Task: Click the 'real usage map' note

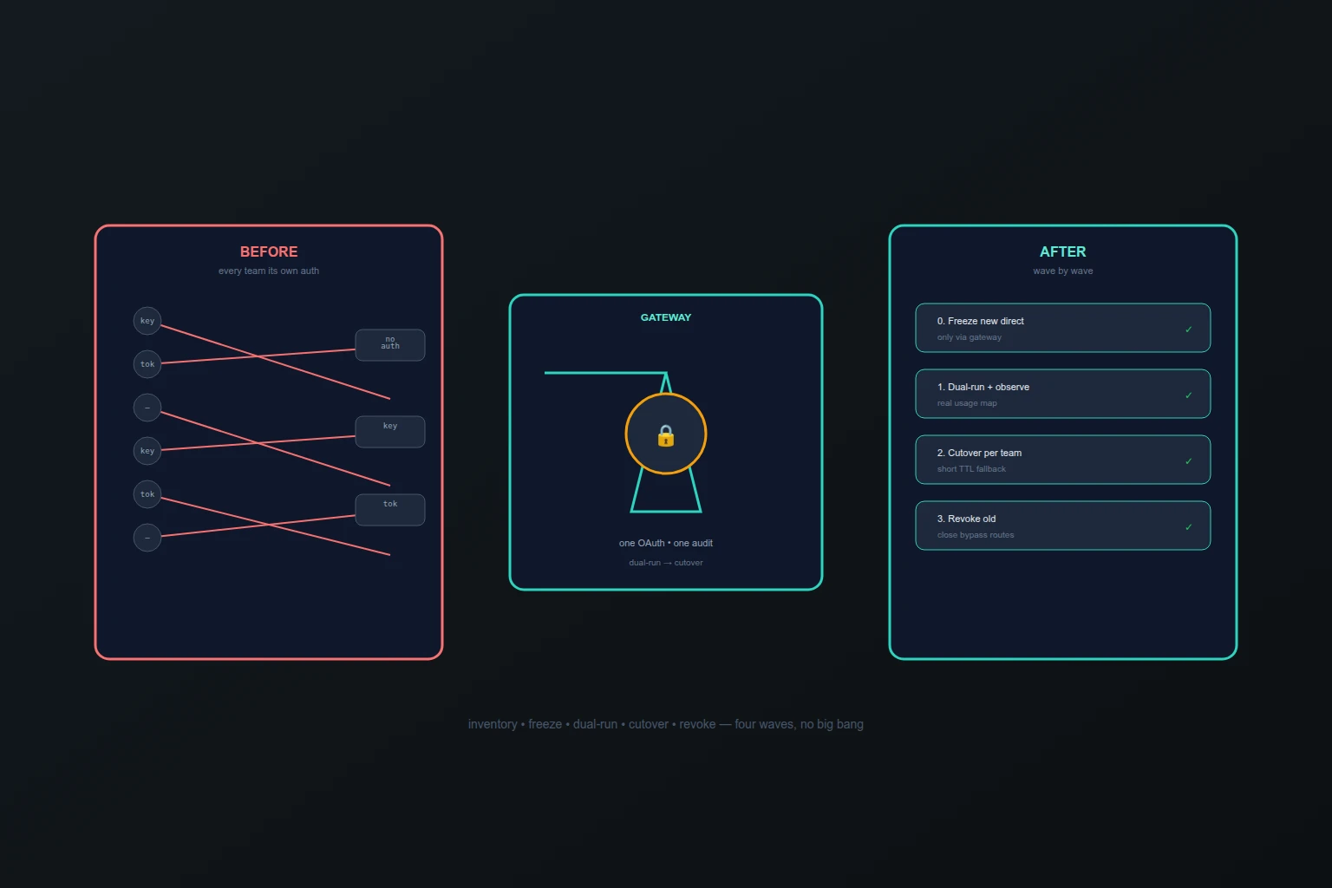Action: pyautogui.click(x=967, y=403)
